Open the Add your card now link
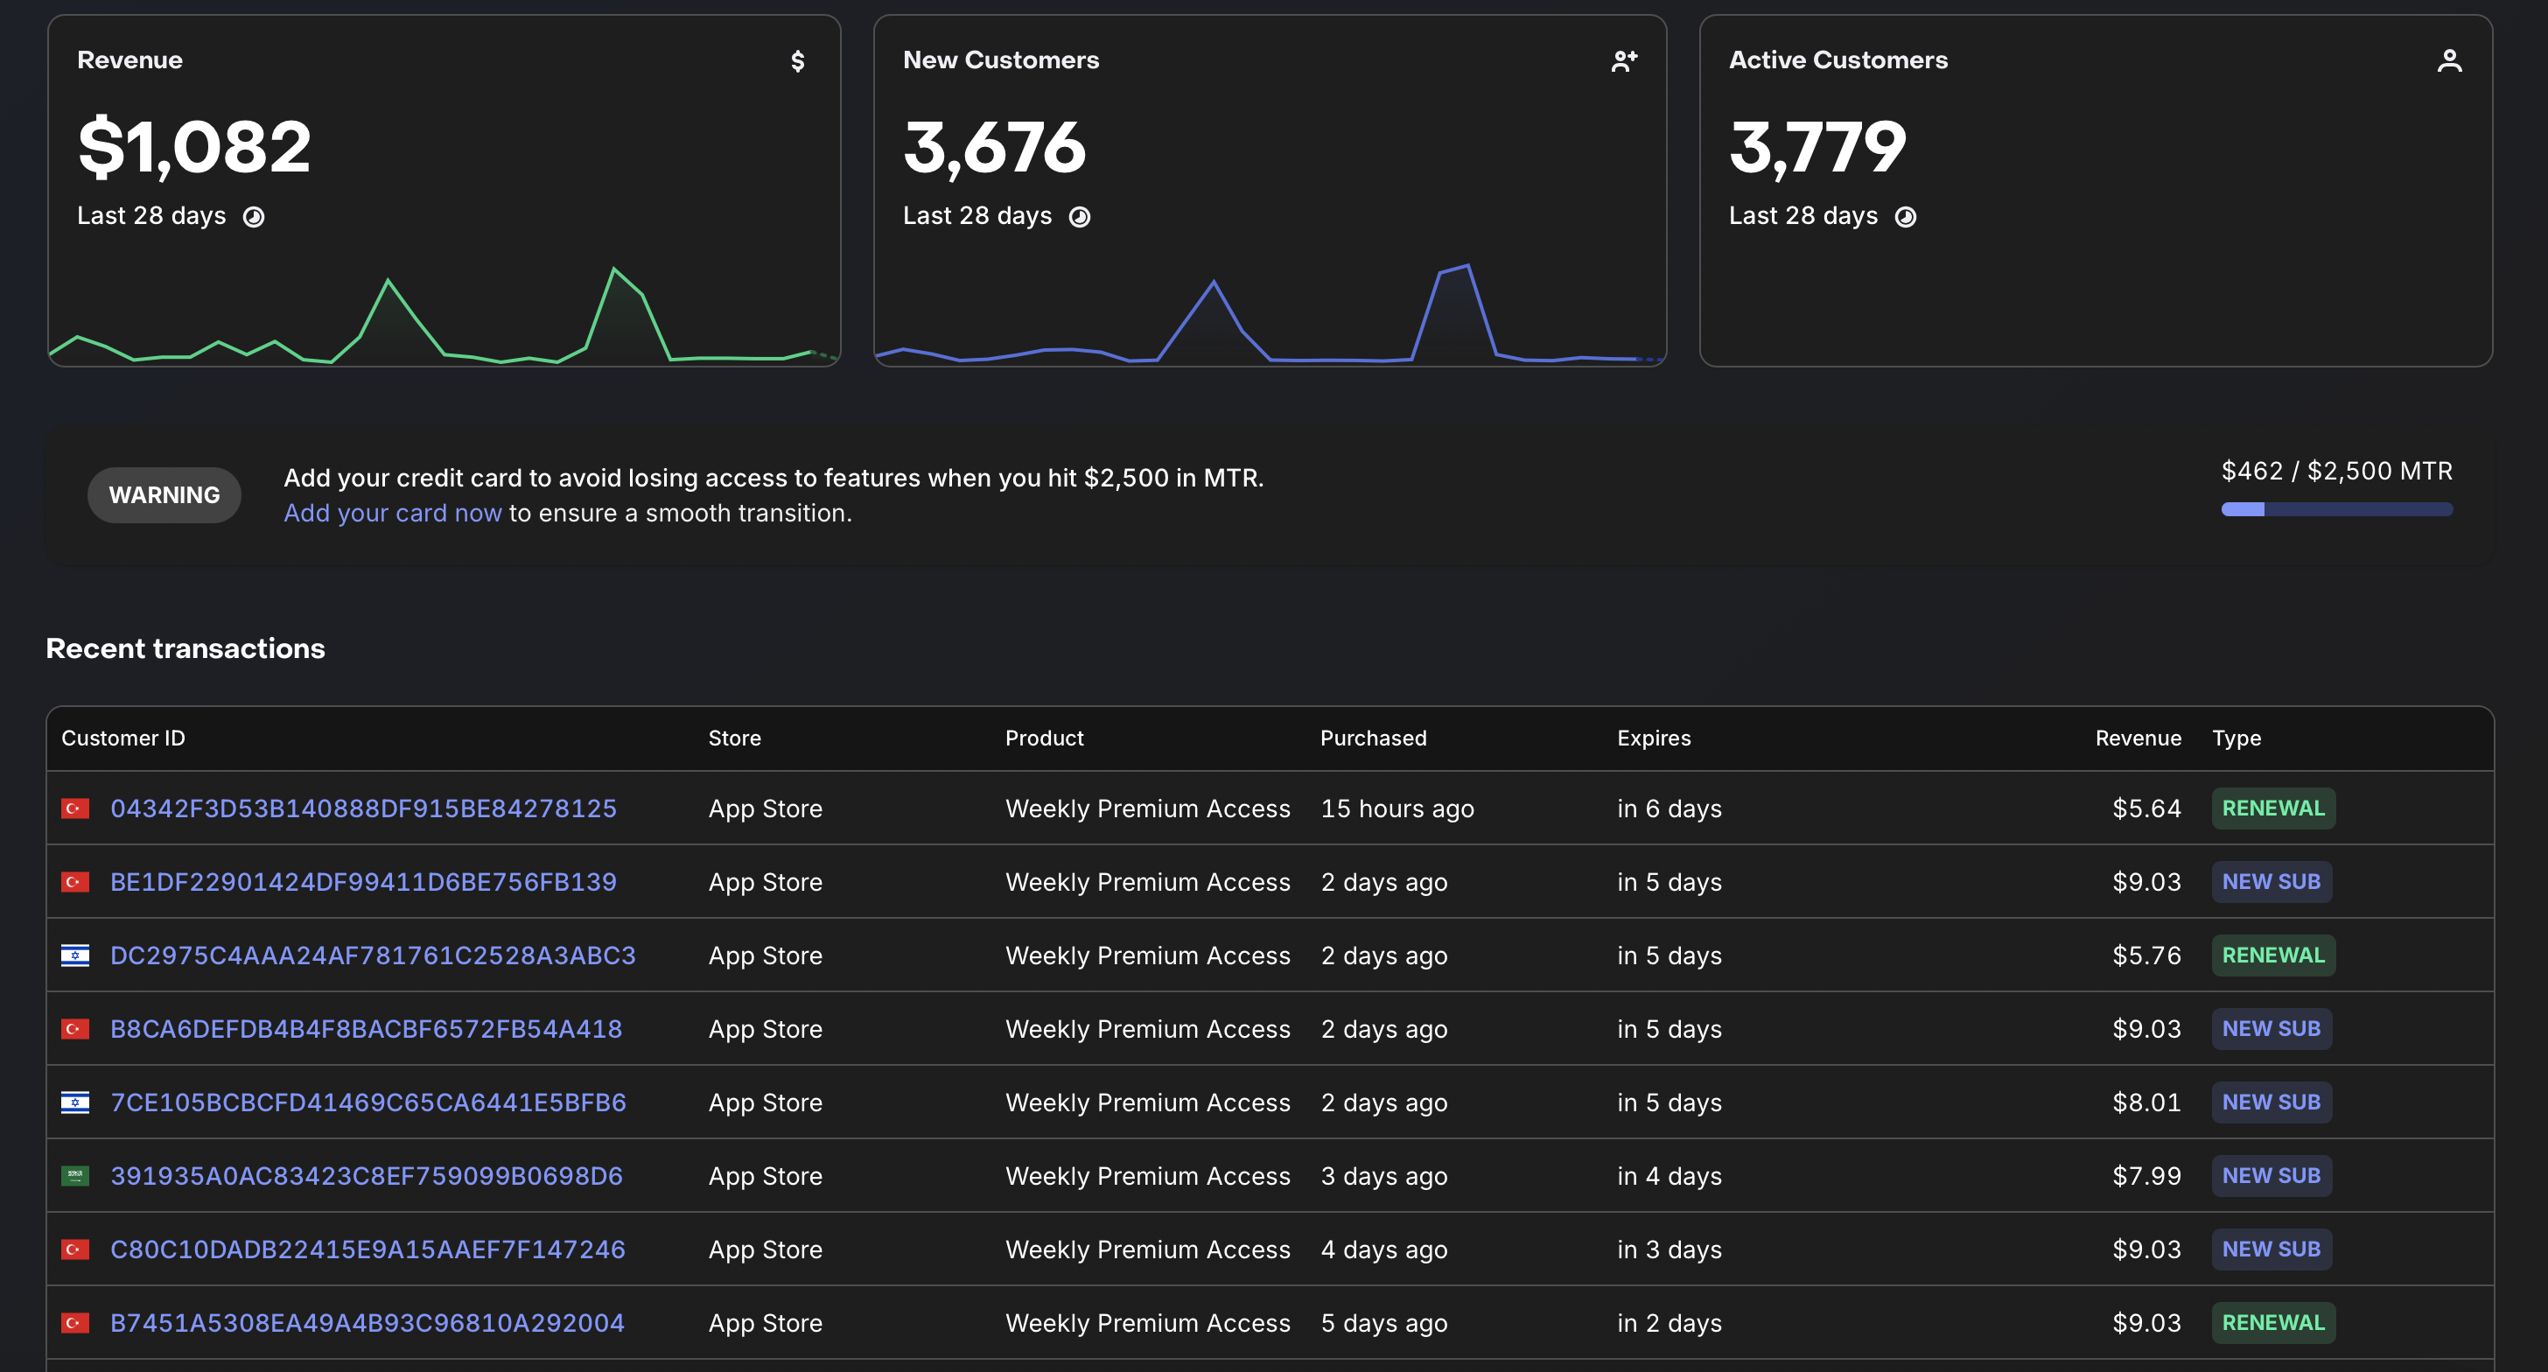This screenshot has width=2548, height=1372. [x=393, y=513]
